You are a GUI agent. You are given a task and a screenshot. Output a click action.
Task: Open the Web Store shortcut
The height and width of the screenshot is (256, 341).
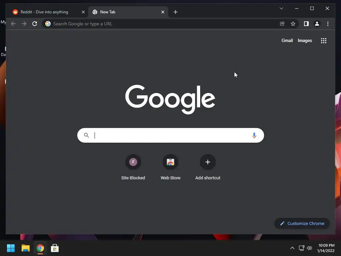point(170,167)
